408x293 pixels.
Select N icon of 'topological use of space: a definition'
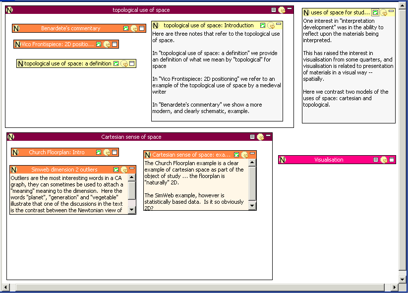20,63
